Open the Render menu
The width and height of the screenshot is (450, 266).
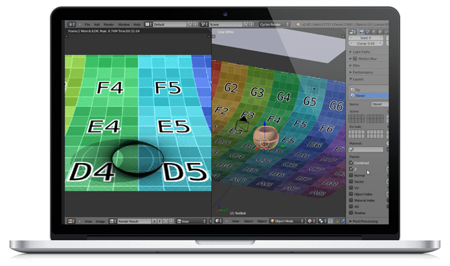tap(107, 24)
